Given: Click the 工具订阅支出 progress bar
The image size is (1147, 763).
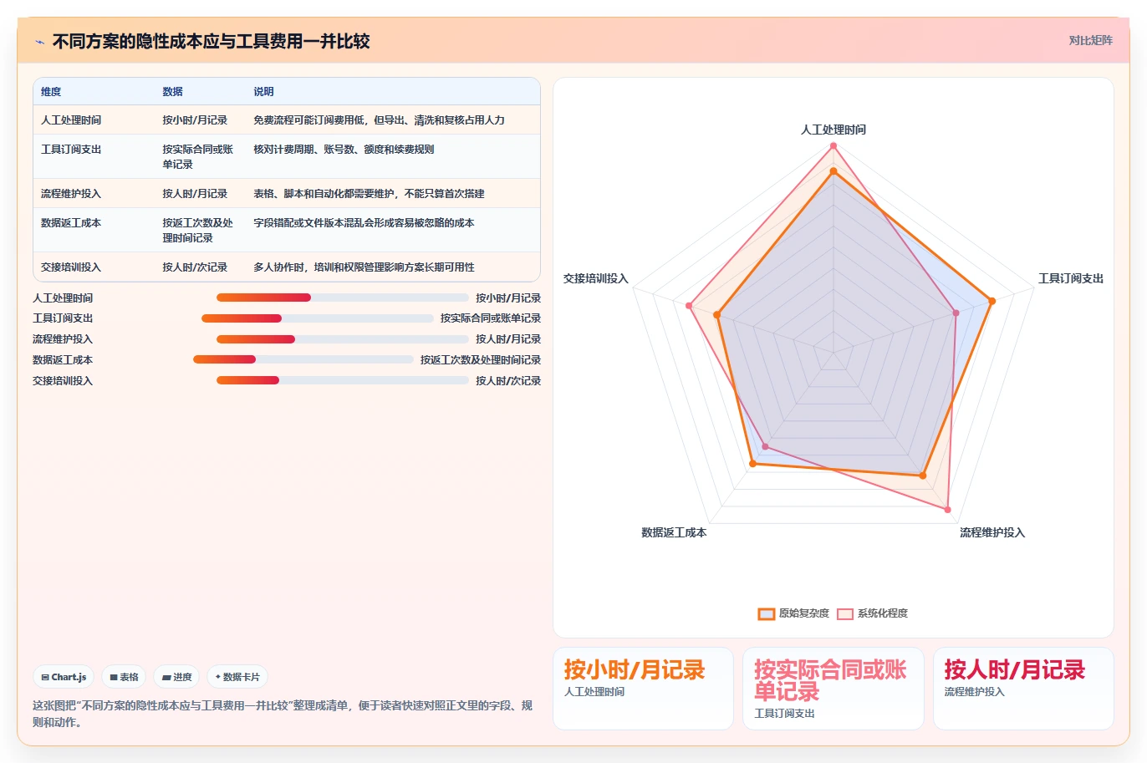Looking at the screenshot, I should (x=318, y=318).
